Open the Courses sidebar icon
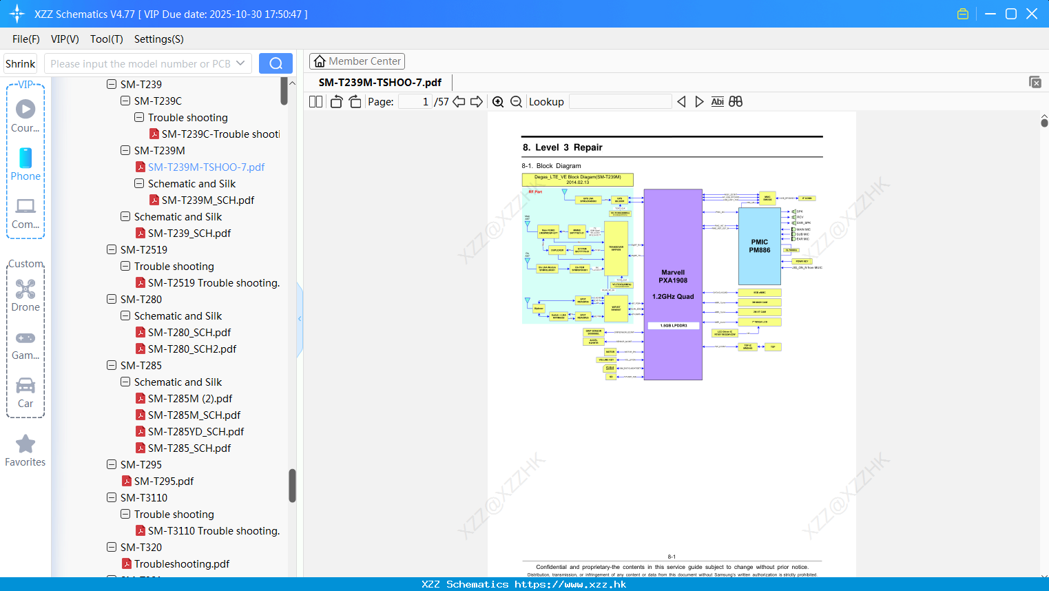This screenshot has height=591, width=1049. [x=25, y=116]
